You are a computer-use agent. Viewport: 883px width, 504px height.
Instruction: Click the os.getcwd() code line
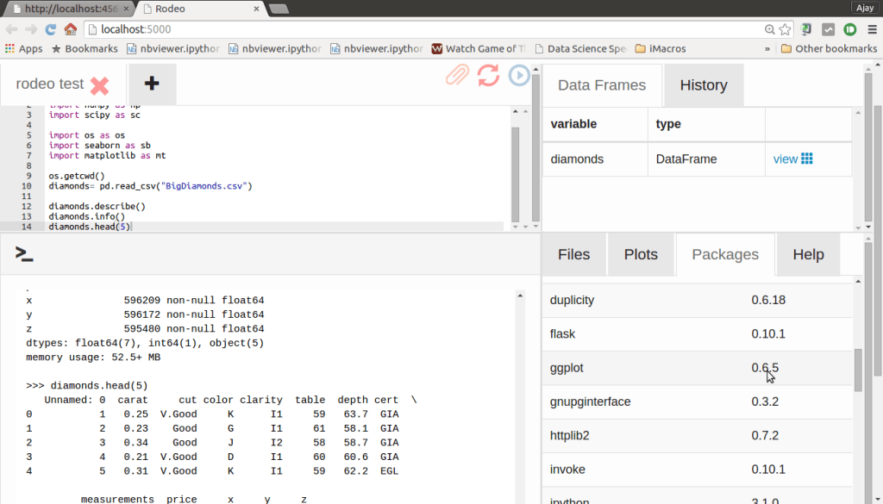[77, 176]
